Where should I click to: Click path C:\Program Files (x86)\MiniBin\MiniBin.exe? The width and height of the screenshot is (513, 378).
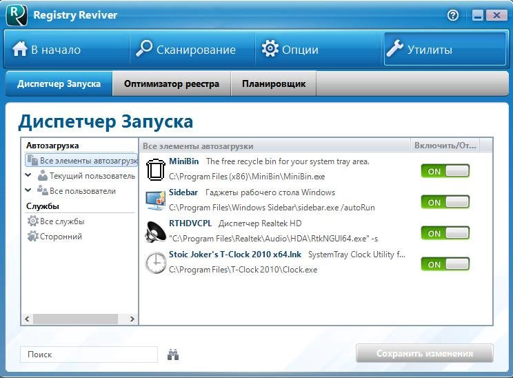click(247, 177)
